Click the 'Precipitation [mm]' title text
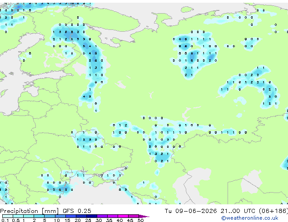This screenshot has height=222, width=288. point(30,211)
